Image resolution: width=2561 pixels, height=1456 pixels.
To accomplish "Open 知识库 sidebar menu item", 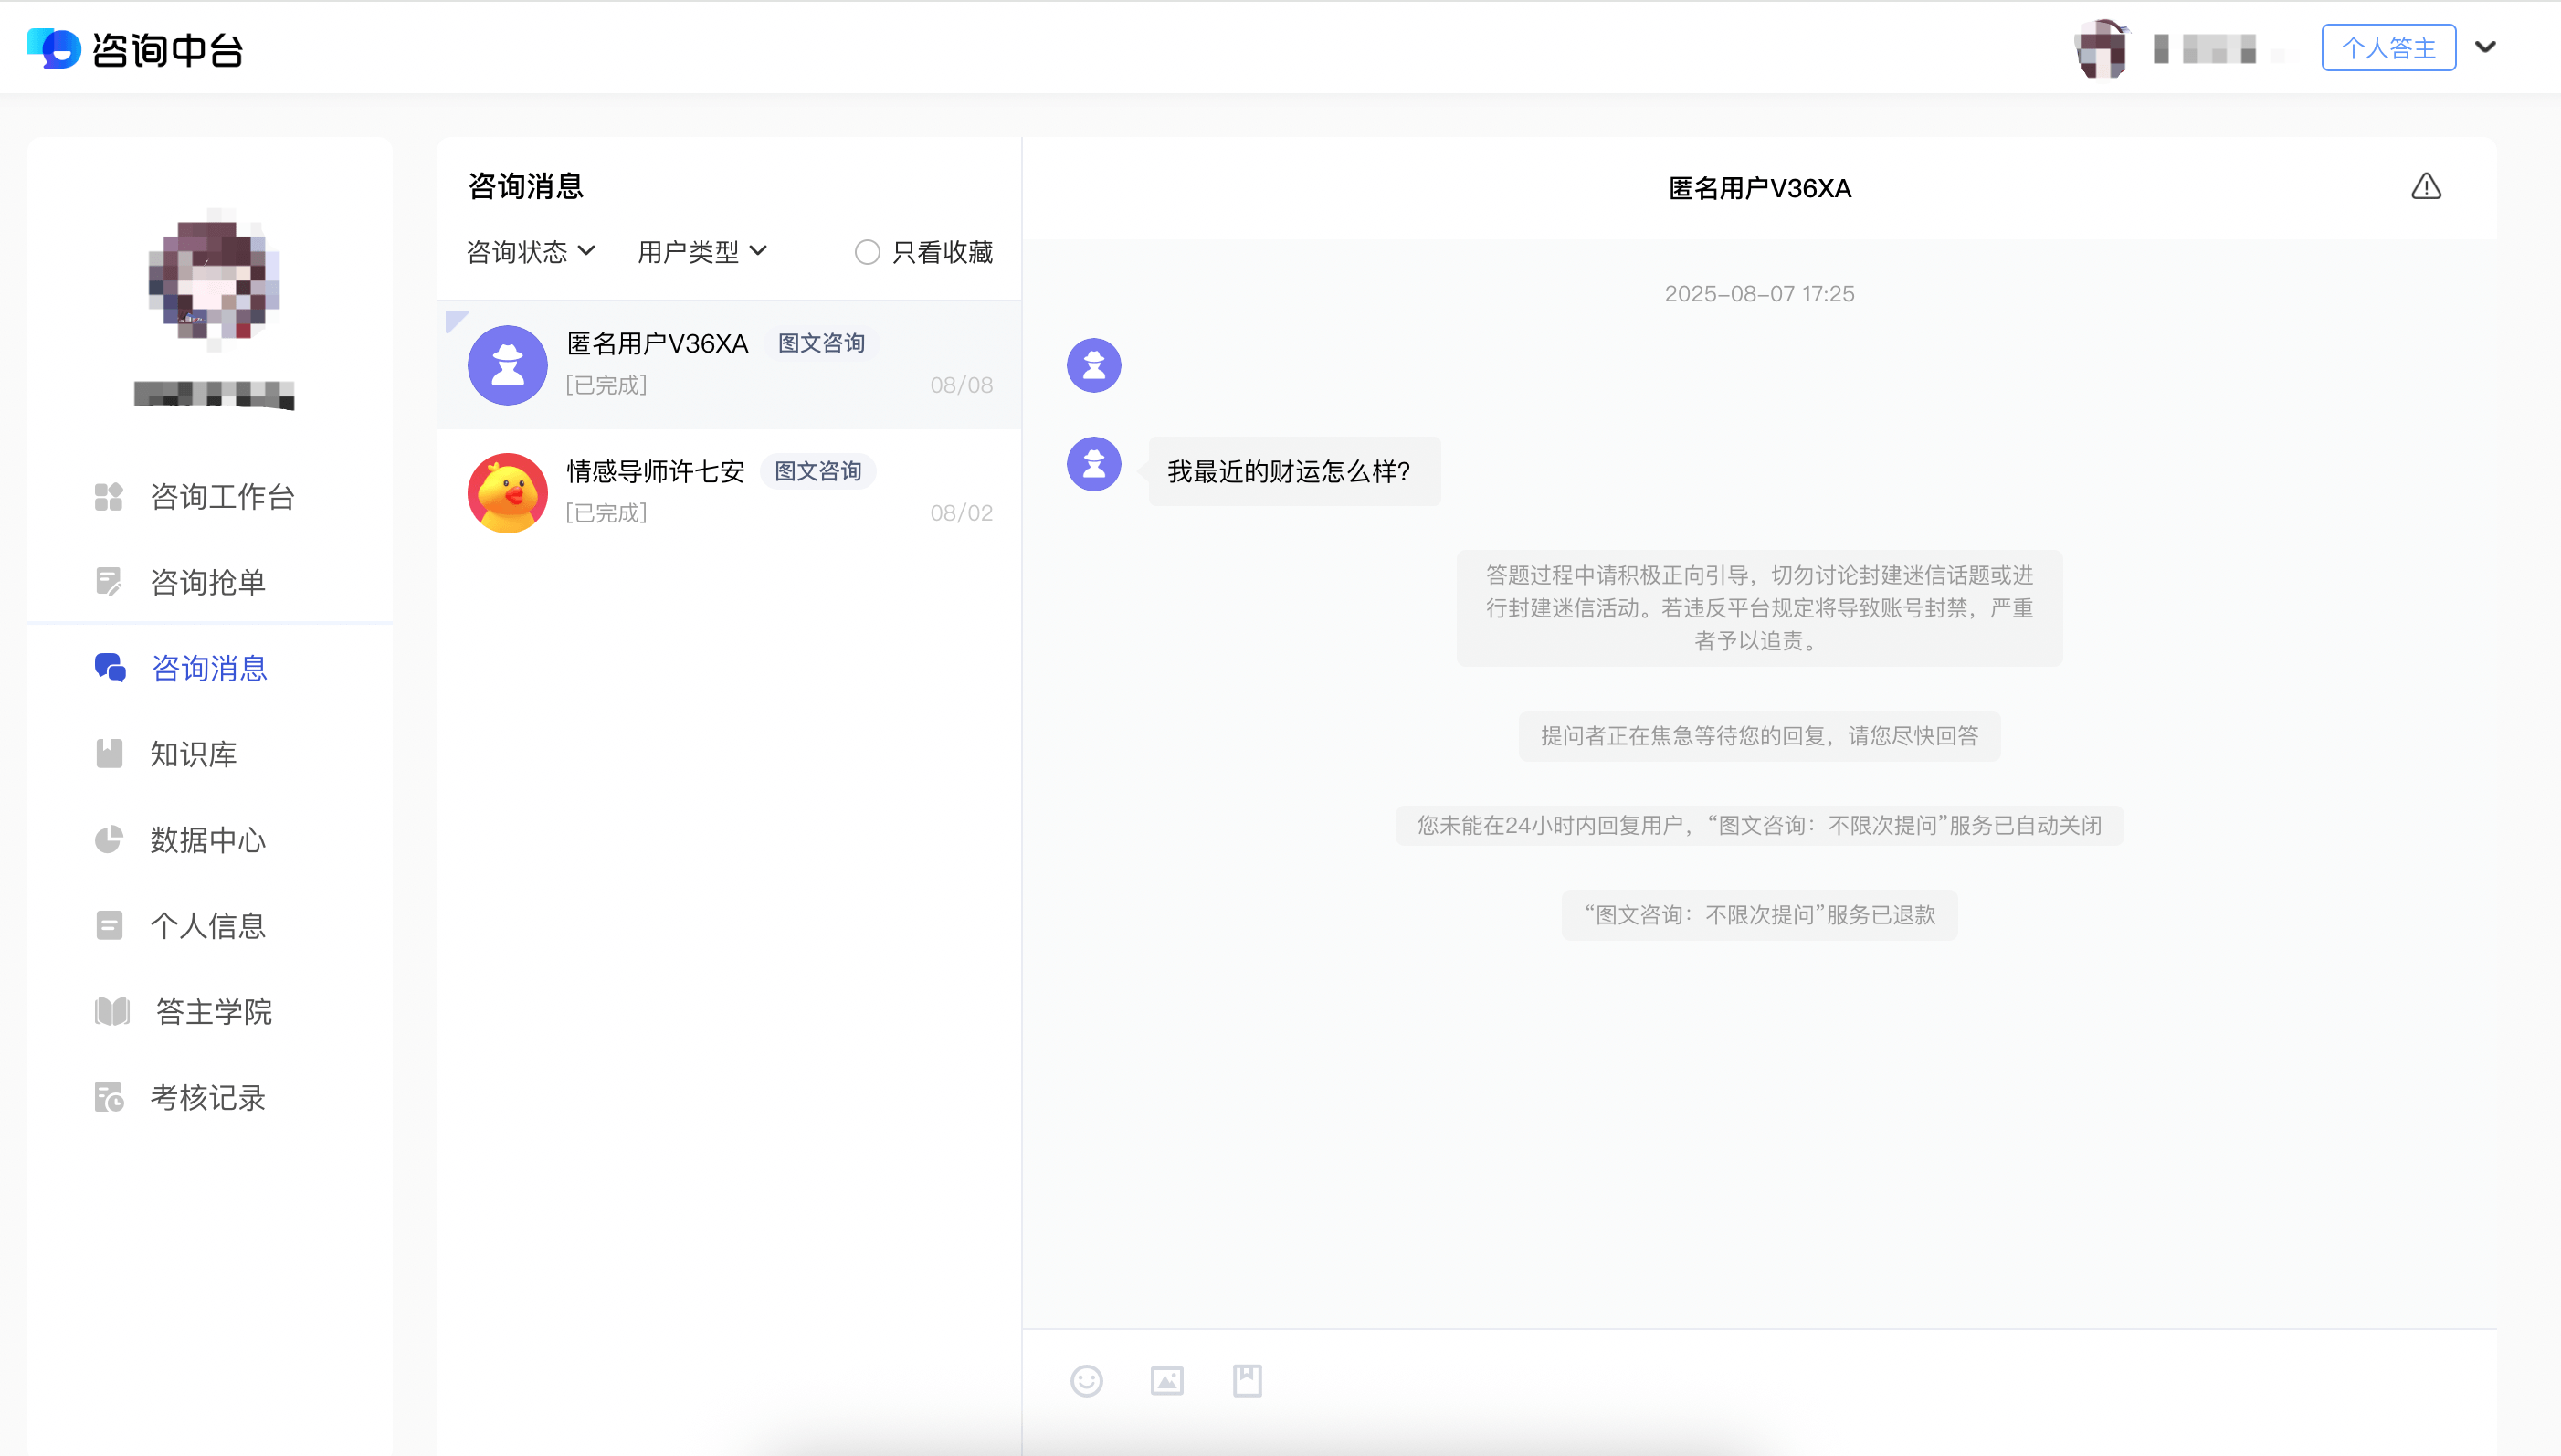I will click(193, 754).
